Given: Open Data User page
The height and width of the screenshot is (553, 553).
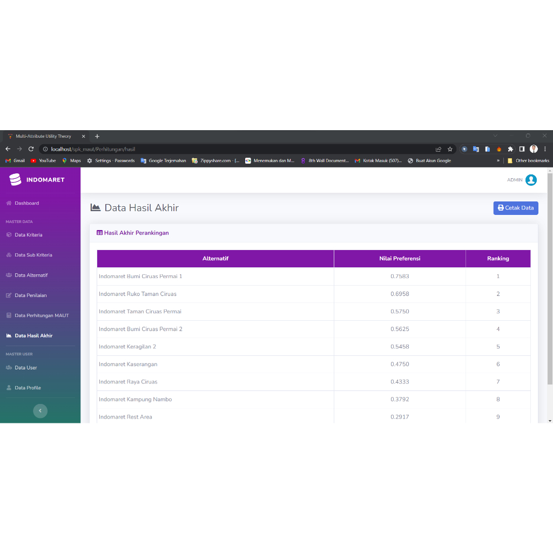Looking at the screenshot, I should coord(22,367).
